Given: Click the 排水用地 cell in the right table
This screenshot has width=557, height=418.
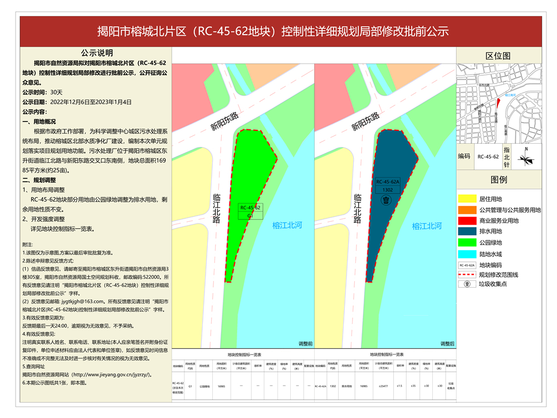Looking at the screenshot, I should click(346, 386).
